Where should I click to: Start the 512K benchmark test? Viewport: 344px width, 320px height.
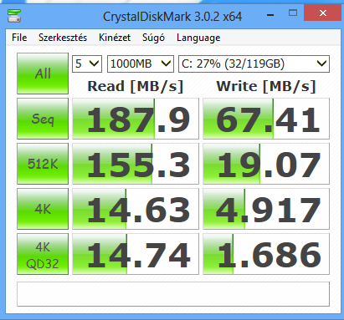[x=43, y=164]
